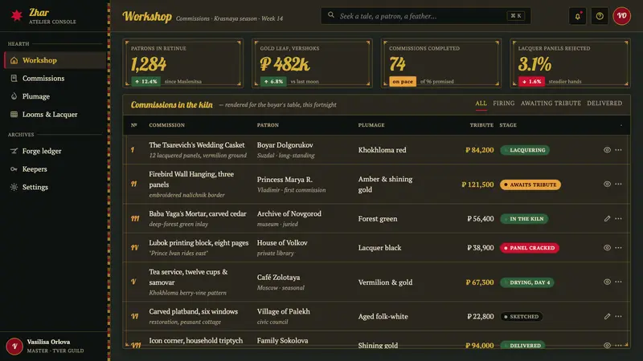The image size is (643, 361).
Task: Click the IN THE KILN stage badge
Action: pos(524,219)
